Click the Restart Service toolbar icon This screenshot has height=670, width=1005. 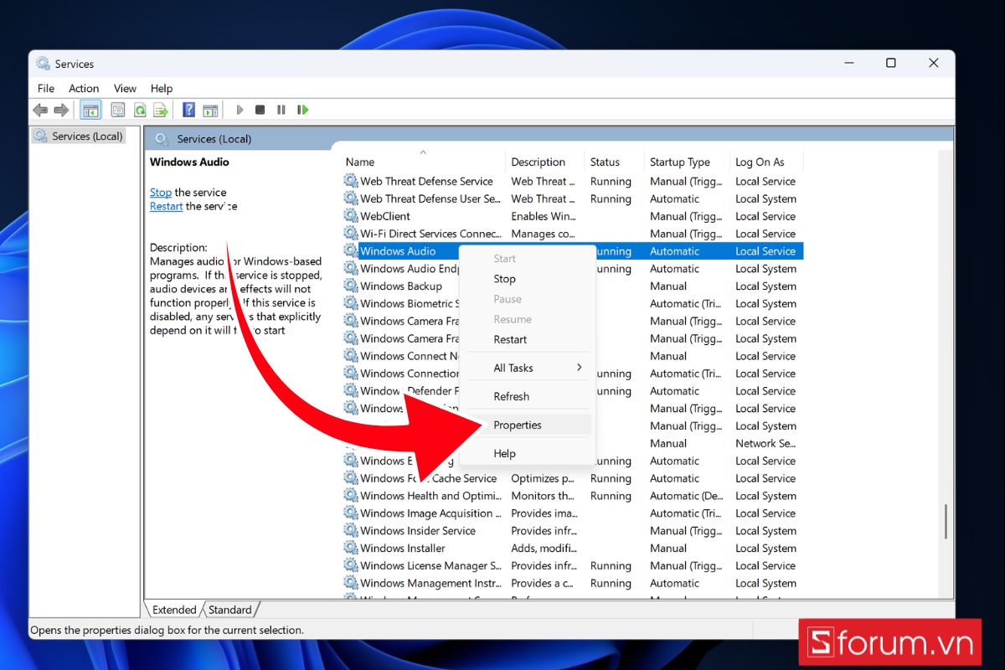pyautogui.click(x=303, y=110)
